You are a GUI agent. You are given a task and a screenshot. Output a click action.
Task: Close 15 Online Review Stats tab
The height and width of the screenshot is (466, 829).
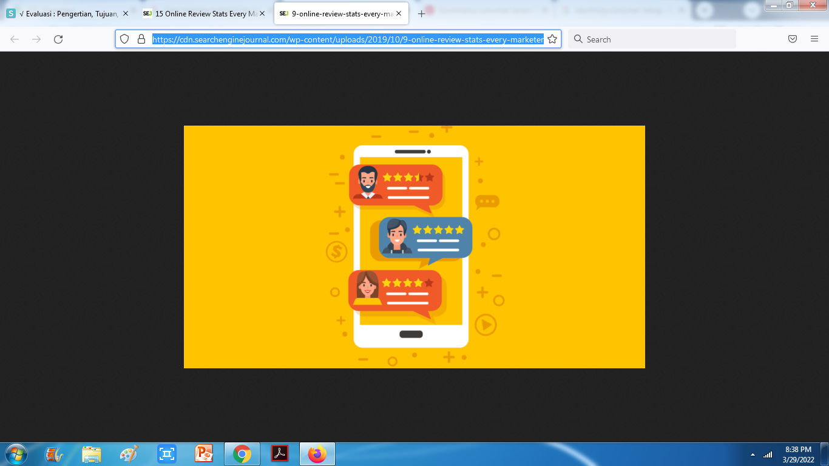click(x=262, y=13)
